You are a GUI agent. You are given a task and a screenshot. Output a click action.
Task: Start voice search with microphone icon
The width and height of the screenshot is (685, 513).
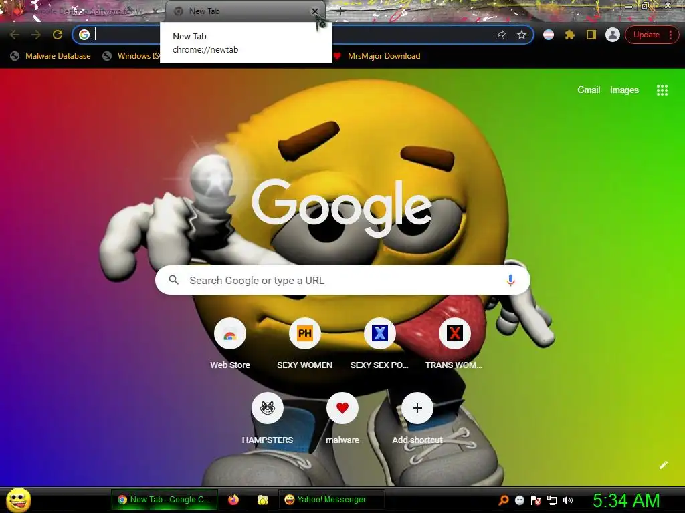click(x=510, y=280)
